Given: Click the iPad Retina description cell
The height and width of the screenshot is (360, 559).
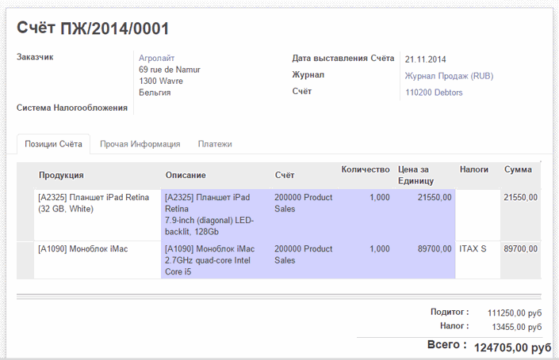Looking at the screenshot, I should coord(216,215).
